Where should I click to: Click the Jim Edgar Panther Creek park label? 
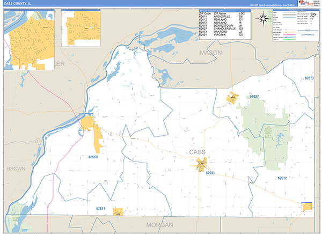[x=268, y=132]
